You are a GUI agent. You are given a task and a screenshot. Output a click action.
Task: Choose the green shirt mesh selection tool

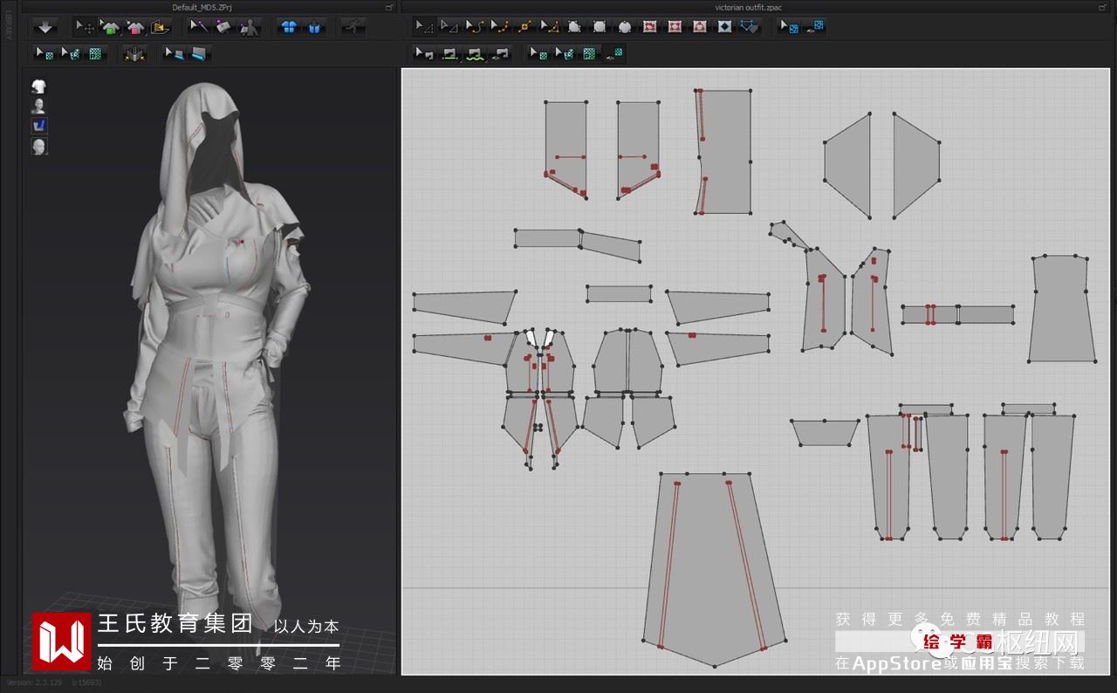(109, 27)
